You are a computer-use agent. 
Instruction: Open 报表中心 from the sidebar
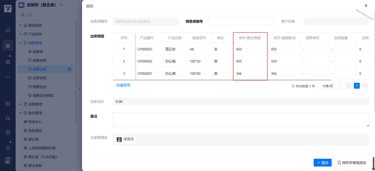35,122
